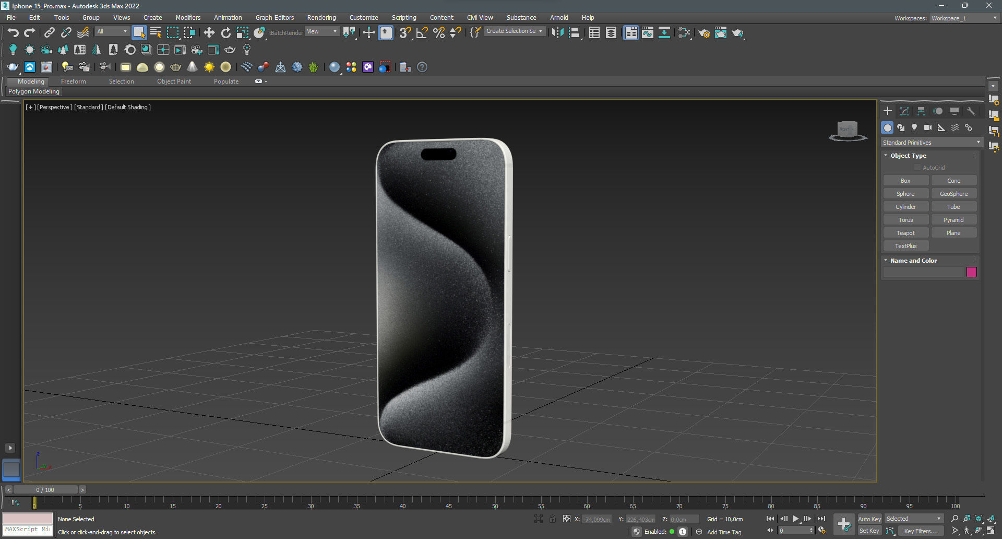Open Select by Name list
This screenshot has height=539, width=1002.
(156, 32)
